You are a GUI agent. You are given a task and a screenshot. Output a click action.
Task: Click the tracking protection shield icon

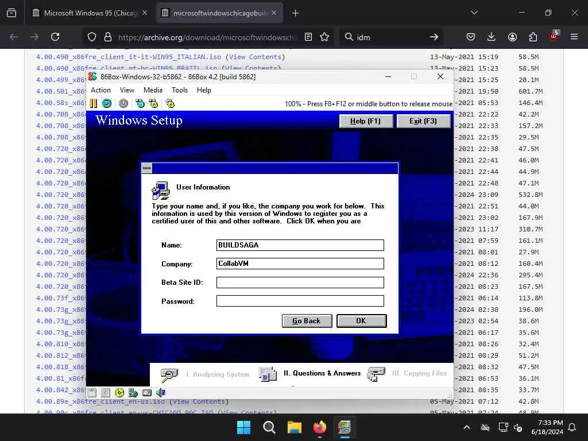92,37
